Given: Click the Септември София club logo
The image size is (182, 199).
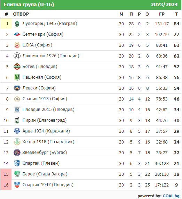Looking at the screenshot, I should click(17, 34).
